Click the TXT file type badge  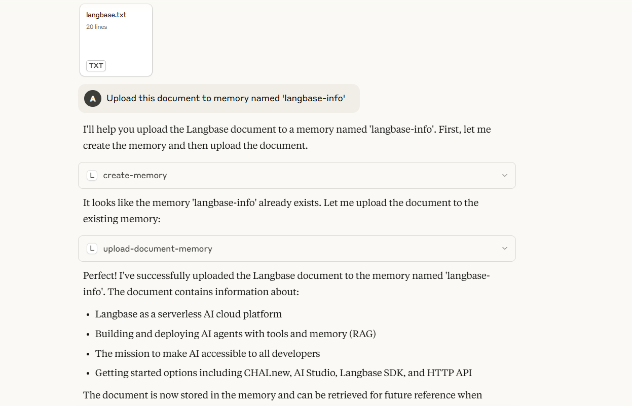96,65
